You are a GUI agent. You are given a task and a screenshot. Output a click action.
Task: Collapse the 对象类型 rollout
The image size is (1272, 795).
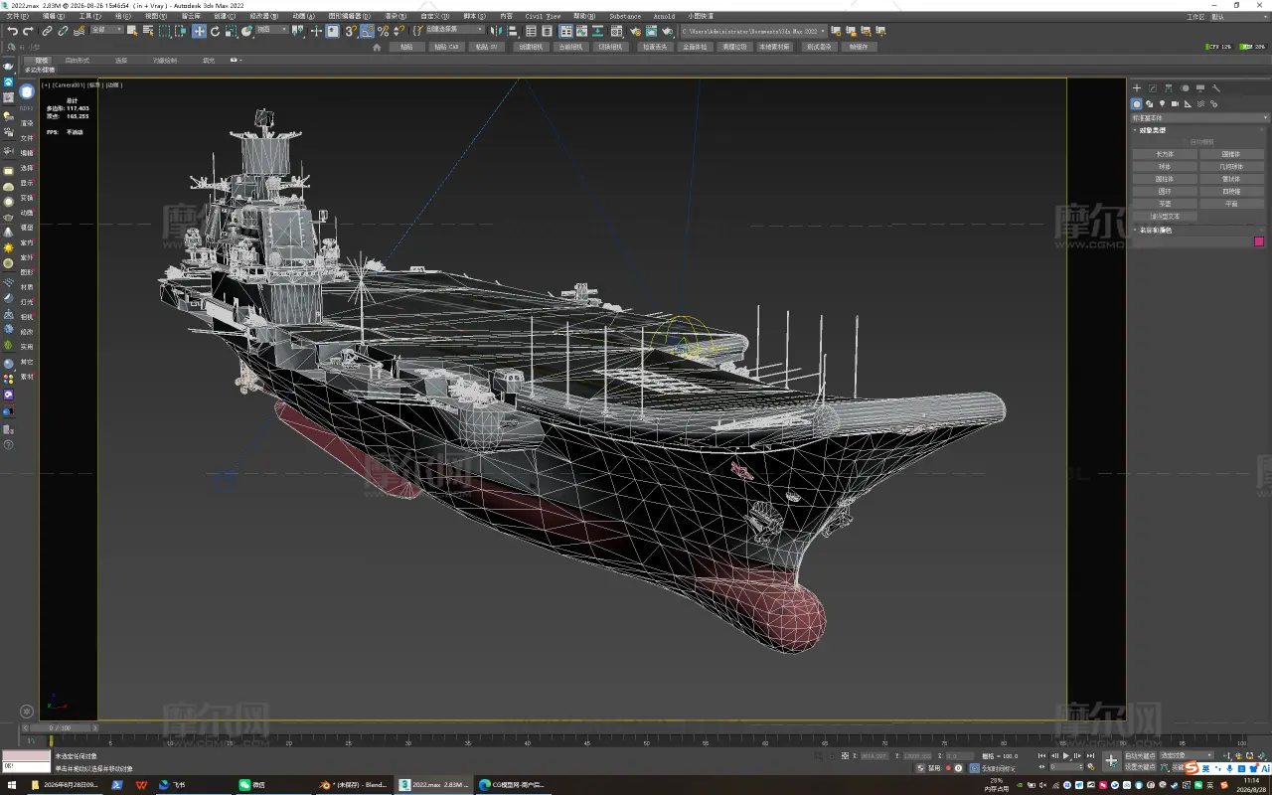click(x=1153, y=130)
